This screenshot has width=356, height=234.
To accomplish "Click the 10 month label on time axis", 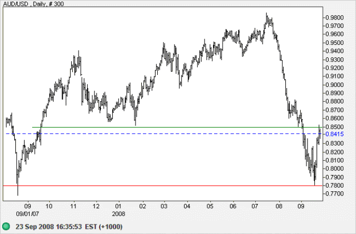I will click(x=49, y=206).
